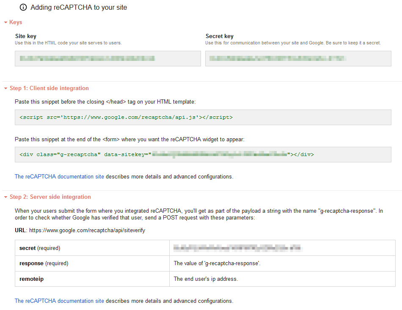The height and width of the screenshot is (310, 402).
Task: Select the g-recaptcha div snippet box
Action: click(203, 154)
